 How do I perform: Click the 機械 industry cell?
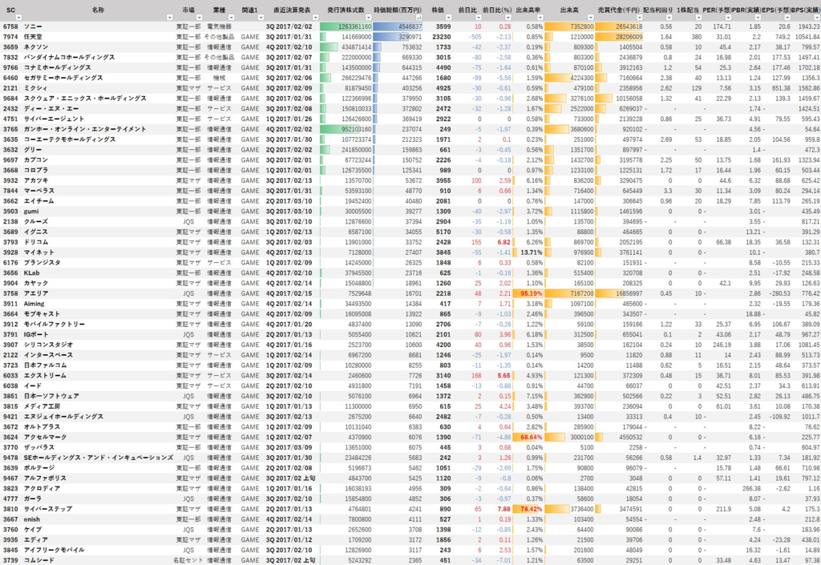(x=219, y=78)
